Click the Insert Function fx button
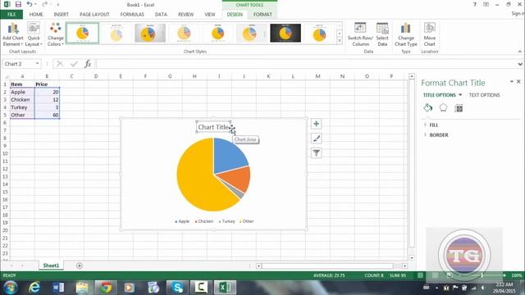The width and height of the screenshot is (525, 295). pyautogui.click(x=88, y=64)
